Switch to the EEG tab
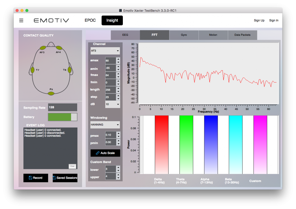Image resolution: width=296 pixels, height=209 pixels. [x=125, y=35]
